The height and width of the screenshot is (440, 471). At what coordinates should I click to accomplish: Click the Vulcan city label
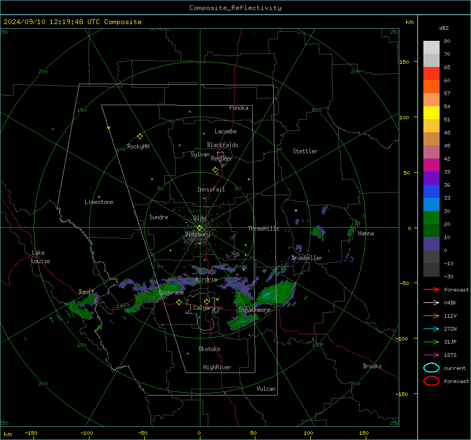[x=266, y=389]
